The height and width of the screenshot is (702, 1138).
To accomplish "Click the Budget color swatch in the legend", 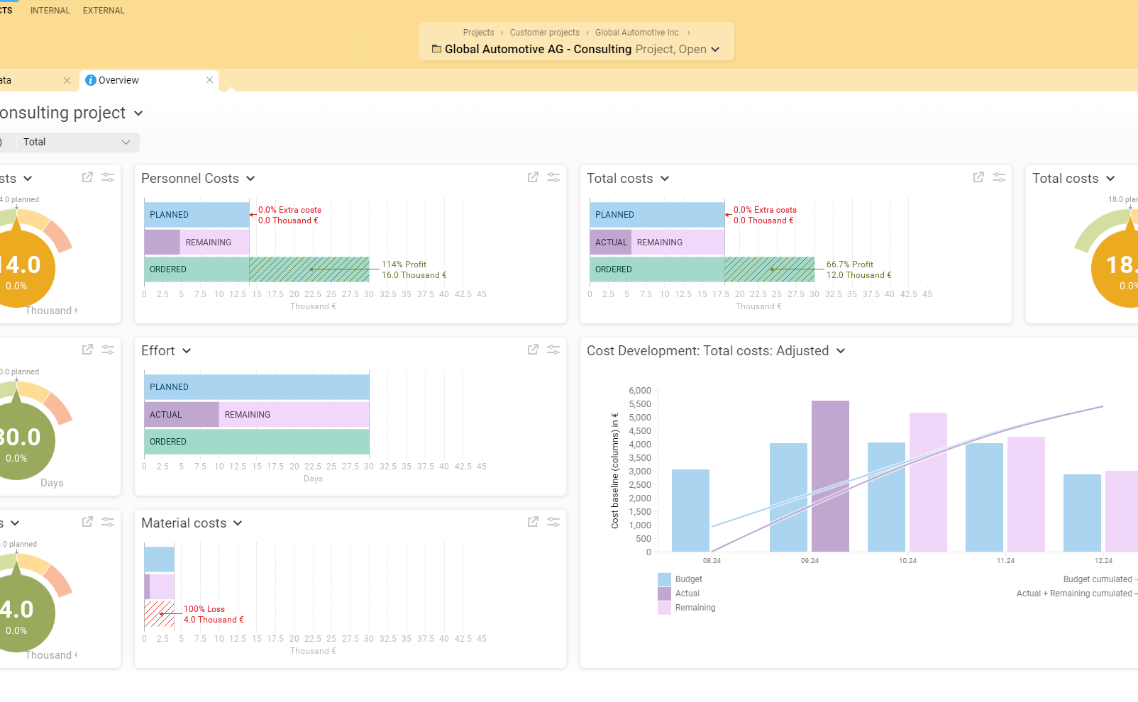I will [664, 579].
